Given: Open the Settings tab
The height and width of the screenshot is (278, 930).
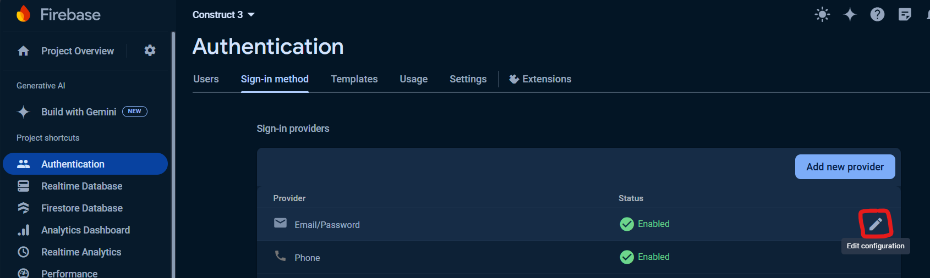Looking at the screenshot, I should (x=468, y=79).
